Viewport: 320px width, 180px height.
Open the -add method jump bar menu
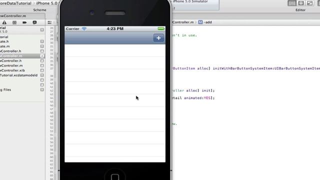click(x=208, y=22)
